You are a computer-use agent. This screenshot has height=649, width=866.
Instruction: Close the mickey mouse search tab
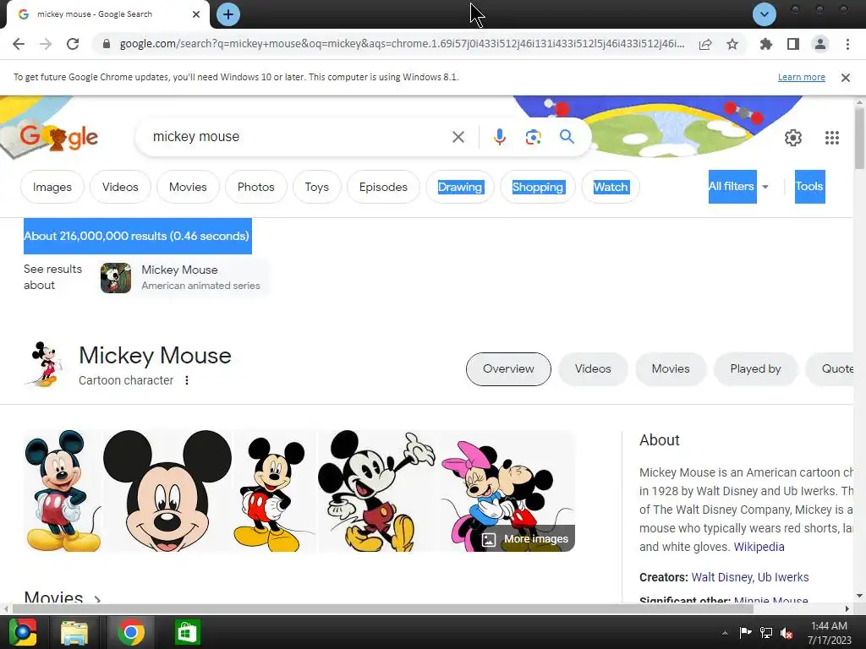point(196,14)
